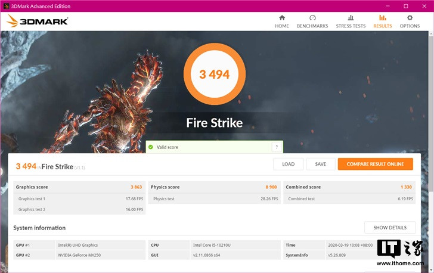The image size is (434, 273).
Task: Select the Combined score header row
Action: [x=349, y=187]
